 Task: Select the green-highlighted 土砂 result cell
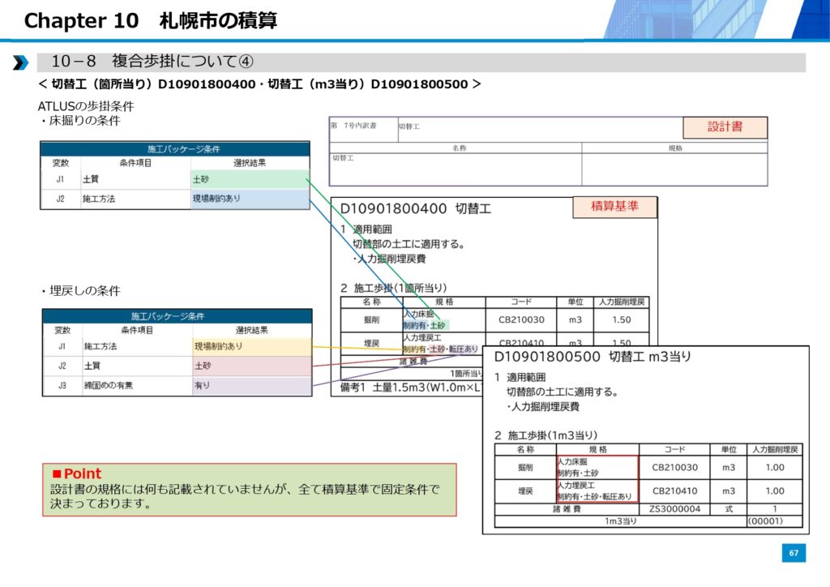click(250, 179)
